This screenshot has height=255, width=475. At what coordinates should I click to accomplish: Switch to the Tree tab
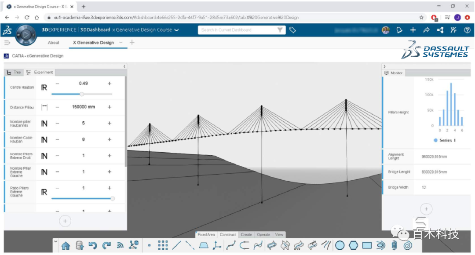coord(14,73)
